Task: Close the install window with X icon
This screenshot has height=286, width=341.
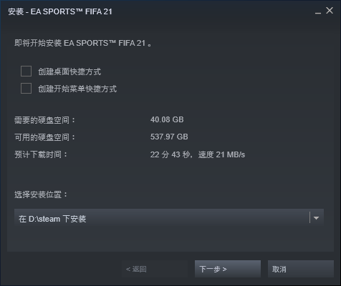Action: coord(330,11)
